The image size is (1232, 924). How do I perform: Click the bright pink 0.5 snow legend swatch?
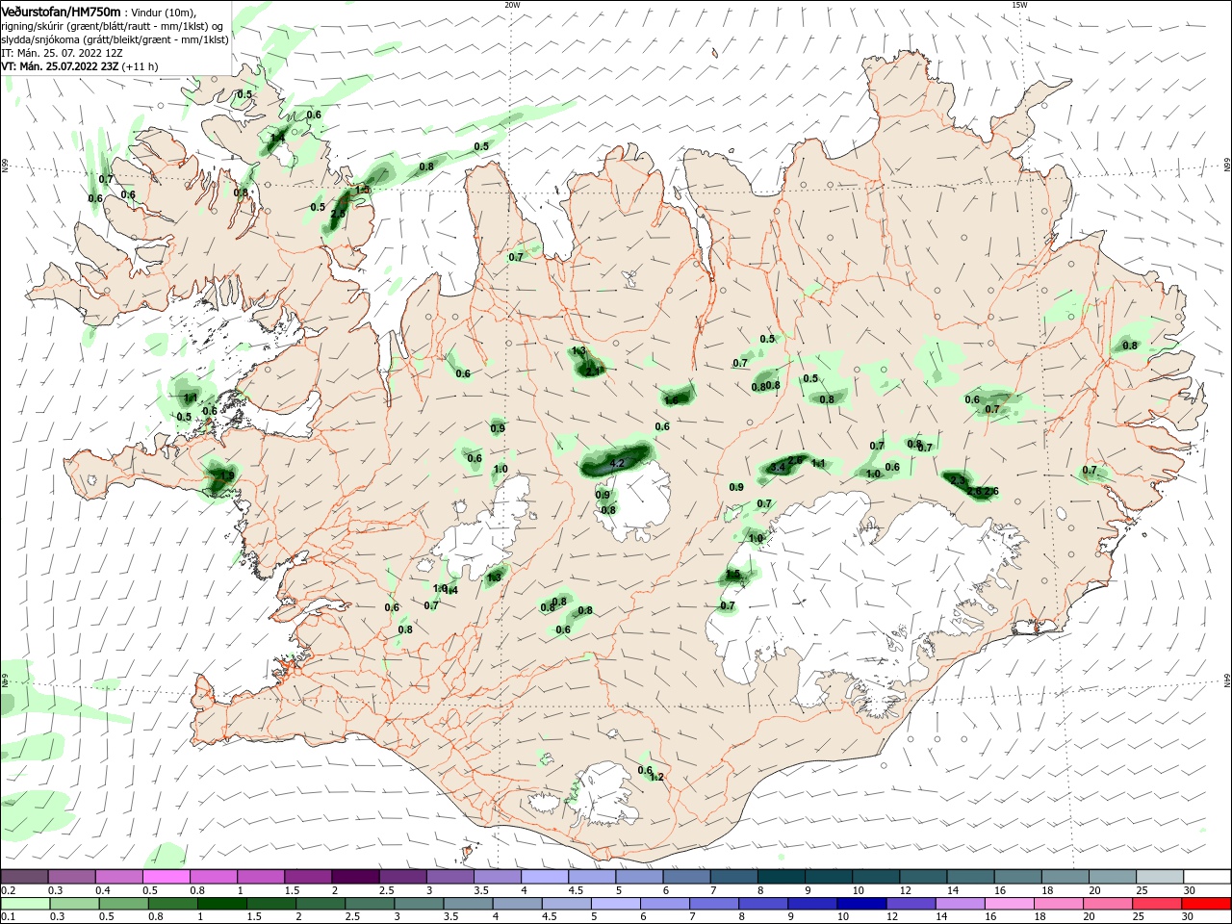tap(167, 876)
